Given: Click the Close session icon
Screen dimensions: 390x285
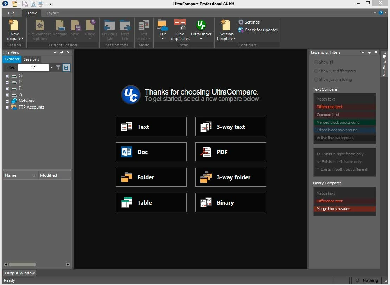Looking at the screenshot, I should pyautogui.click(x=90, y=25).
